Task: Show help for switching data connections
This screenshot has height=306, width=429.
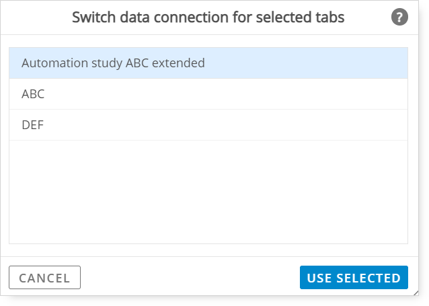Action: (x=399, y=17)
